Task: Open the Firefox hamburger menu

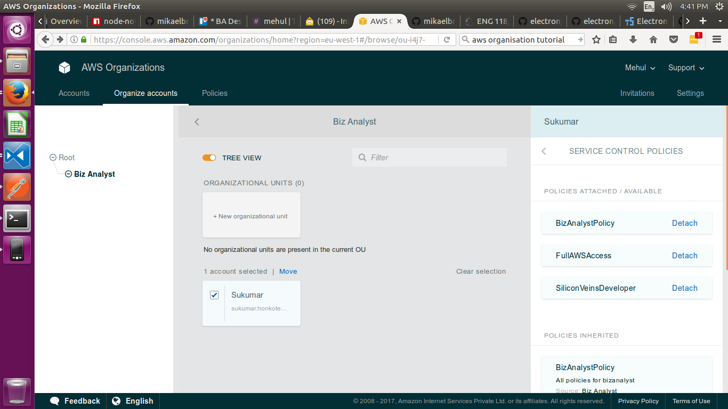Action: [717, 39]
